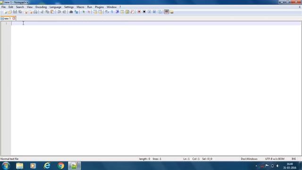The image size is (302, 170).
Task: Play back the recorded macro
Action: 149,12
